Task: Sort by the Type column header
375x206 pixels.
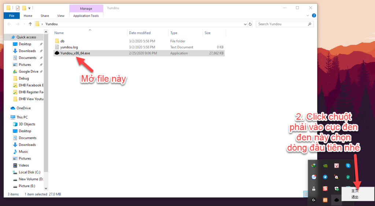Action: pos(186,33)
